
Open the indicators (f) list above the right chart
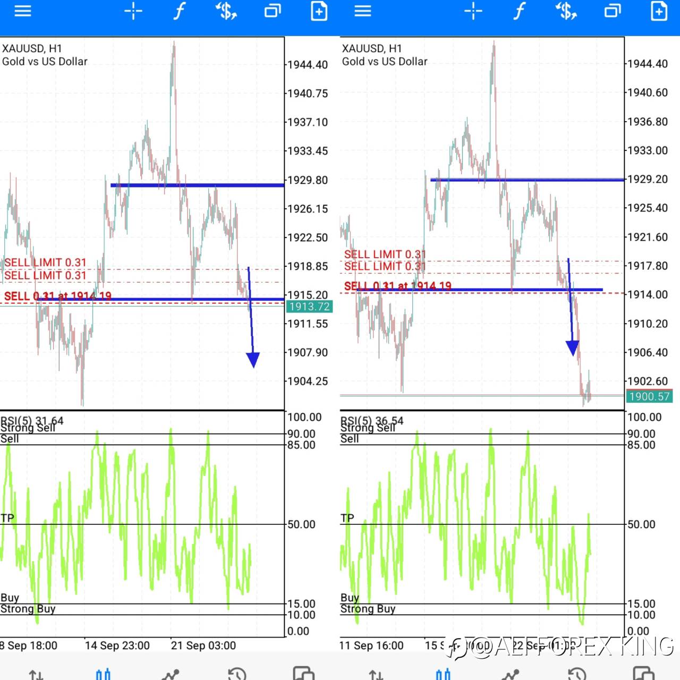pyautogui.click(x=520, y=11)
